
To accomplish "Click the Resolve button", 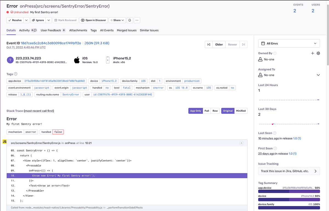I will pyautogui.click(x=15, y=20).
